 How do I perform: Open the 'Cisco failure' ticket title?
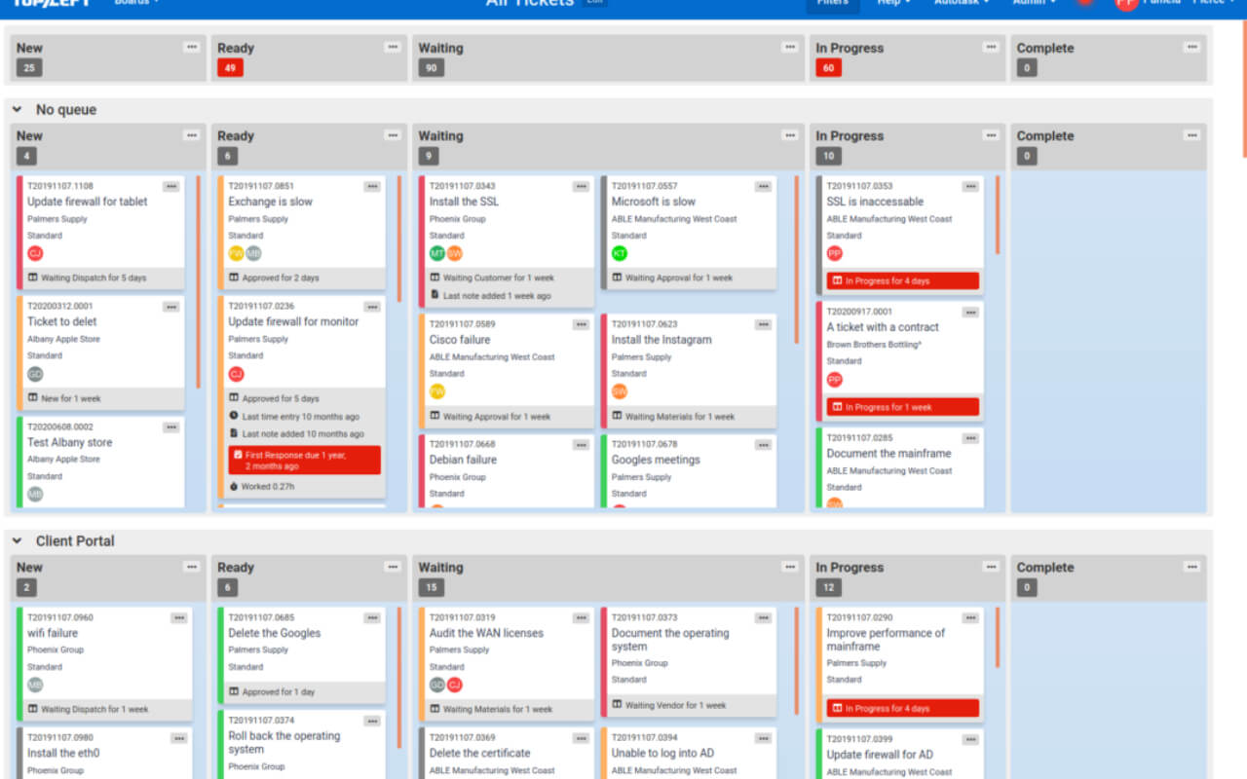click(460, 340)
